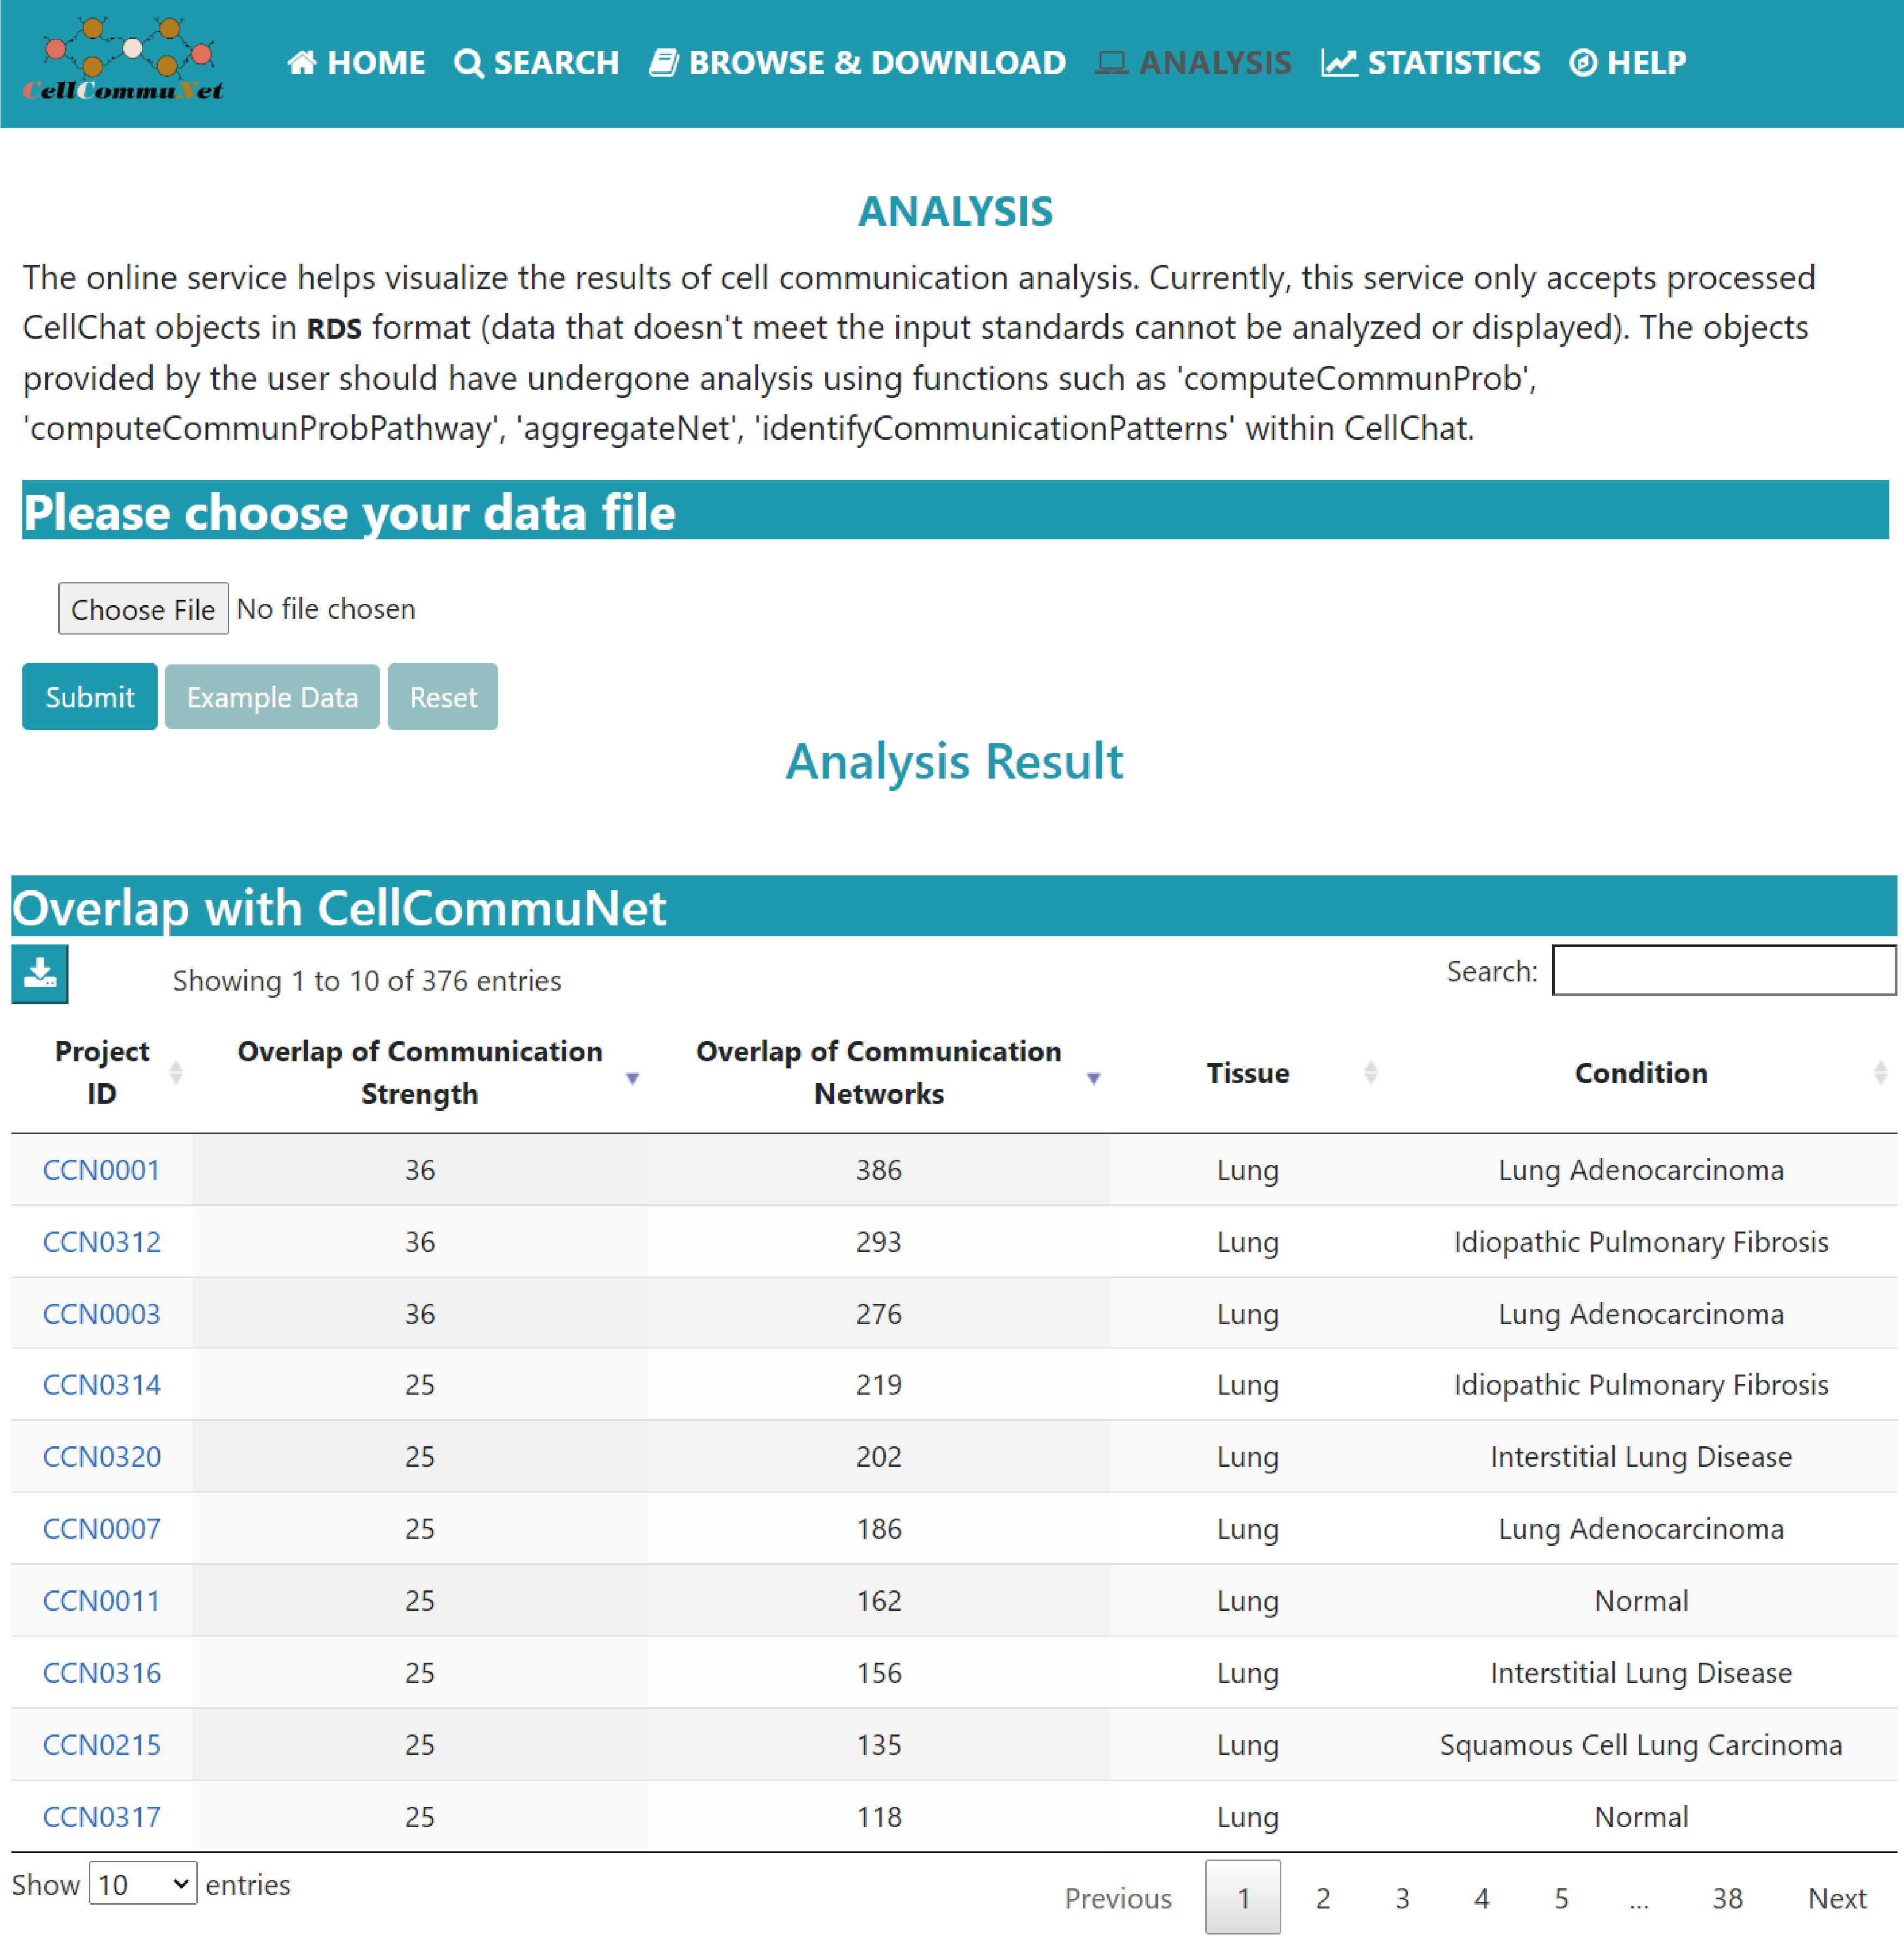Go to Previous page of results
The width and height of the screenshot is (1904, 1940).
[x=1117, y=1898]
